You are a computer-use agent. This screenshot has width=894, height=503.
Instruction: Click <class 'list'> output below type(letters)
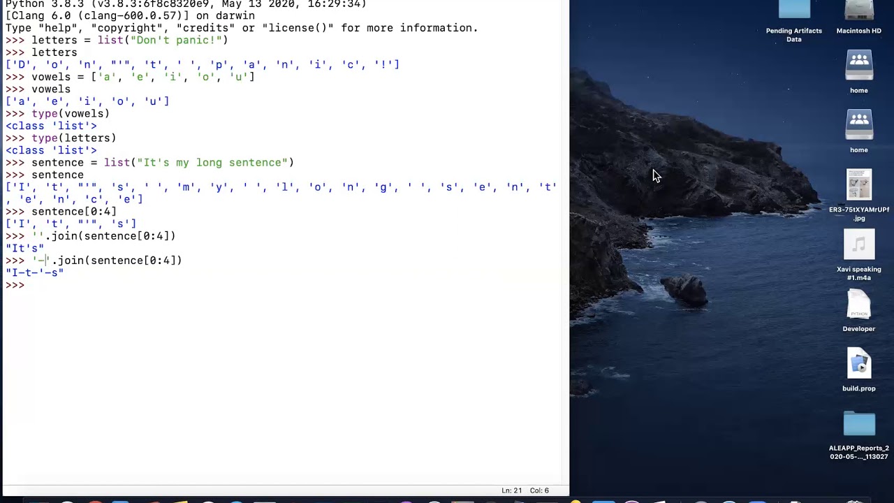point(51,150)
